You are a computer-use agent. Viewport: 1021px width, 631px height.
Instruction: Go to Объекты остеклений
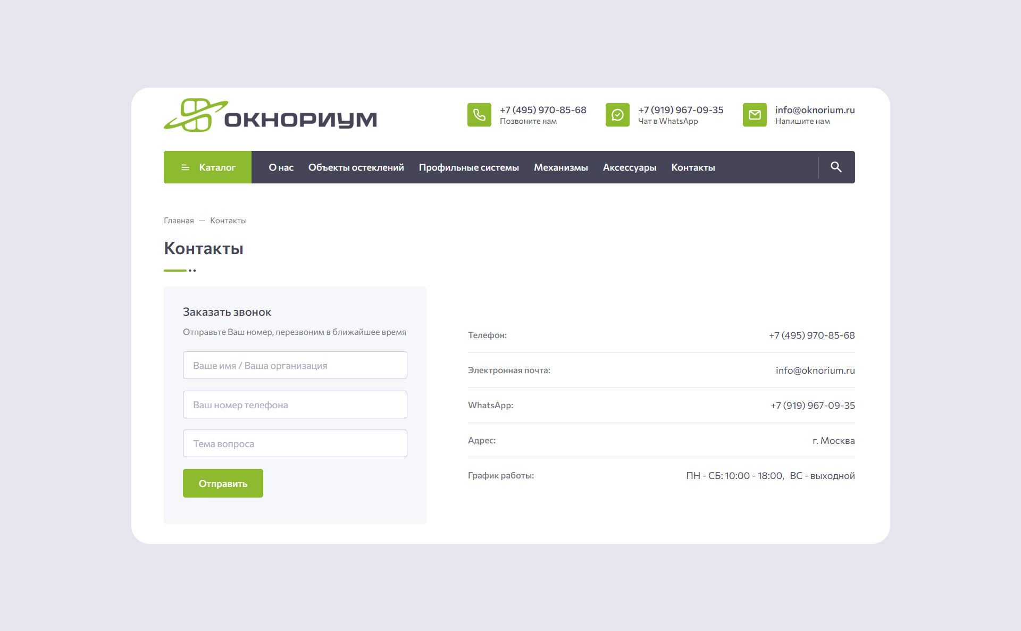pos(356,167)
